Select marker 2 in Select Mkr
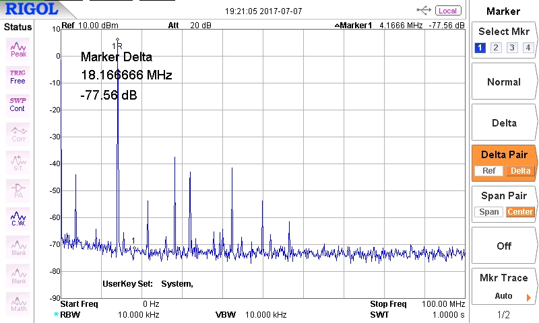Screen dimensions: 539x323 (496, 47)
